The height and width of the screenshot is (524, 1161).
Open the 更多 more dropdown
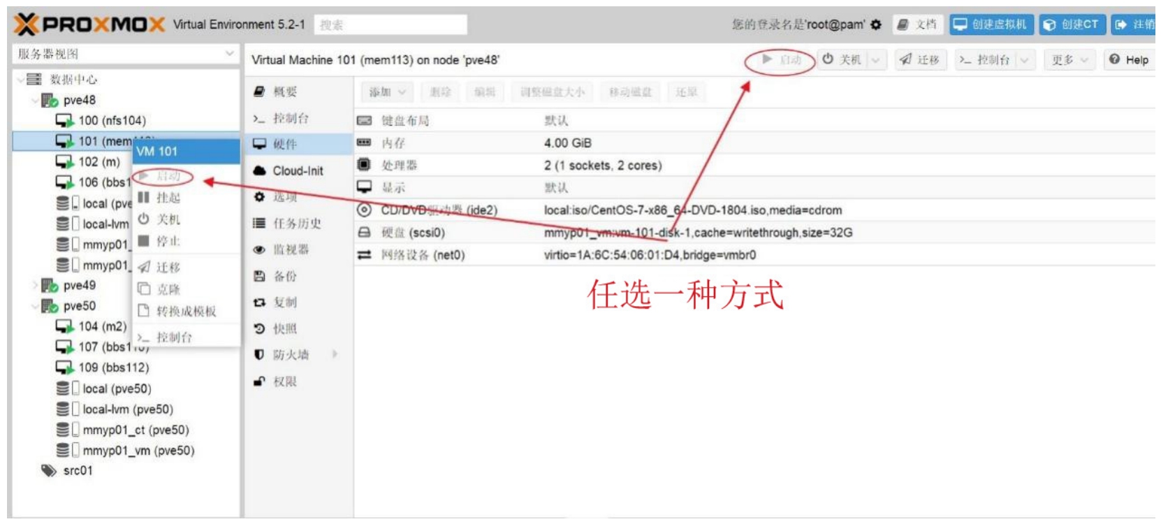tap(1069, 59)
